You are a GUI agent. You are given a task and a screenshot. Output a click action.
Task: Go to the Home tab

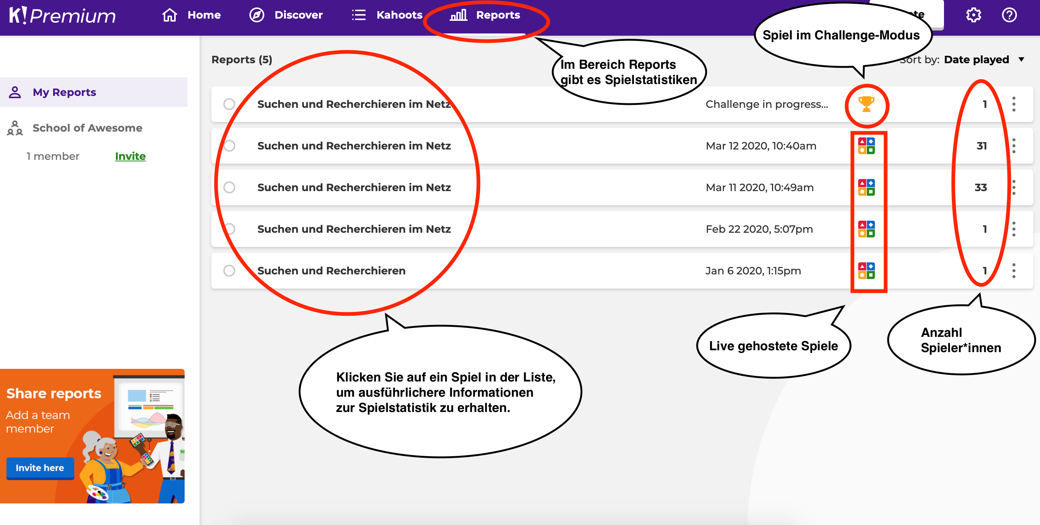point(191,15)
